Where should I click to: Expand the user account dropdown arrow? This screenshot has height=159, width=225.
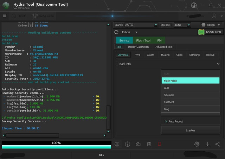[x=222, y=16]
